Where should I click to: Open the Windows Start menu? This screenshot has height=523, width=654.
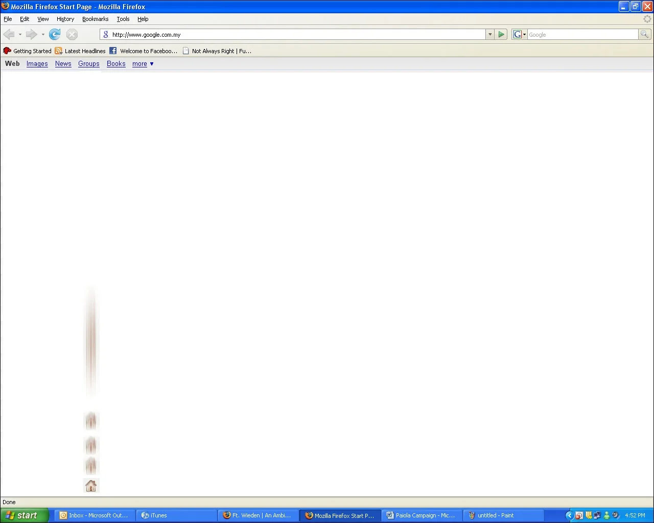(24, 515)
